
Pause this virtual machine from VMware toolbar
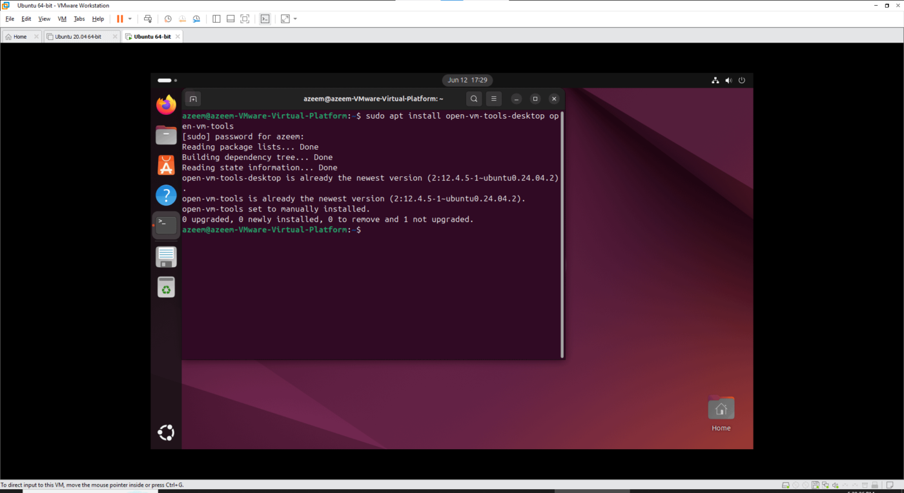pyautogui.click(x=119, y=19)
